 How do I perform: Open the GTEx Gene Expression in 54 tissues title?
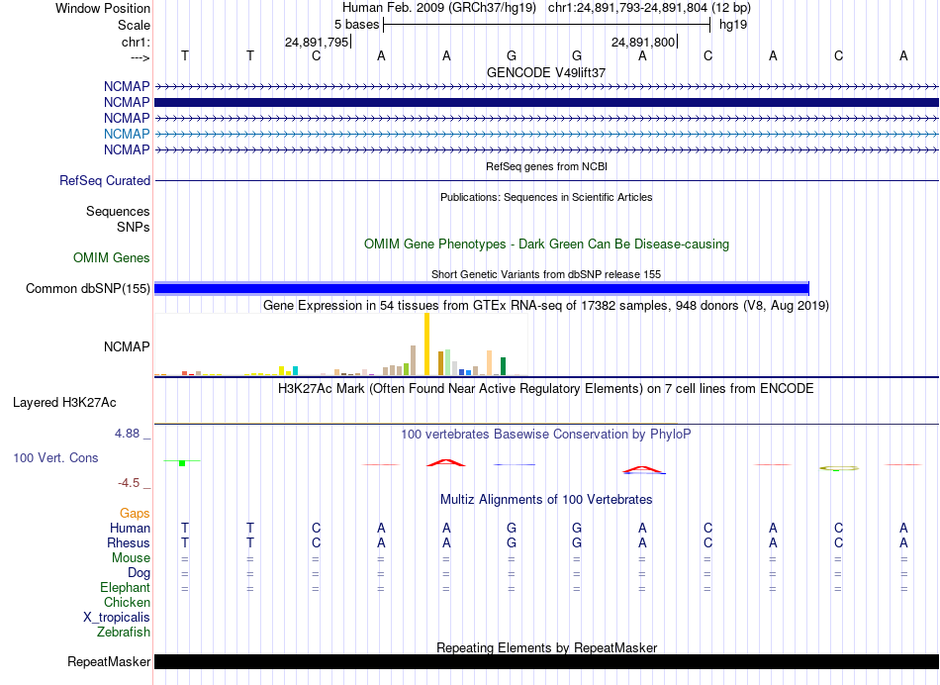pyautogui.click(x=546, y=305)
